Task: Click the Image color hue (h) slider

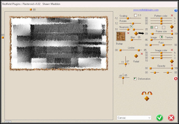Action: click(x=161, y=53)
